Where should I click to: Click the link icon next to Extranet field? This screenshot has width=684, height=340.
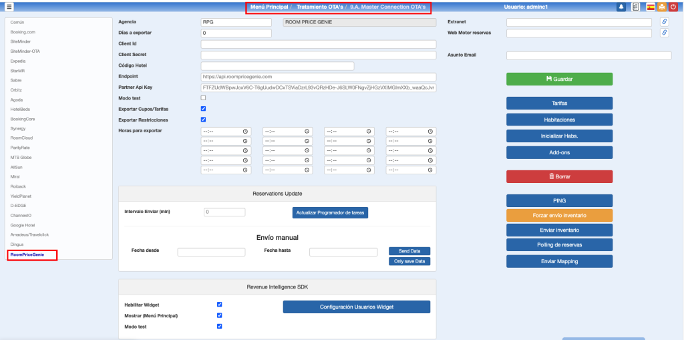pyautogui.click(x=664, y=22)
